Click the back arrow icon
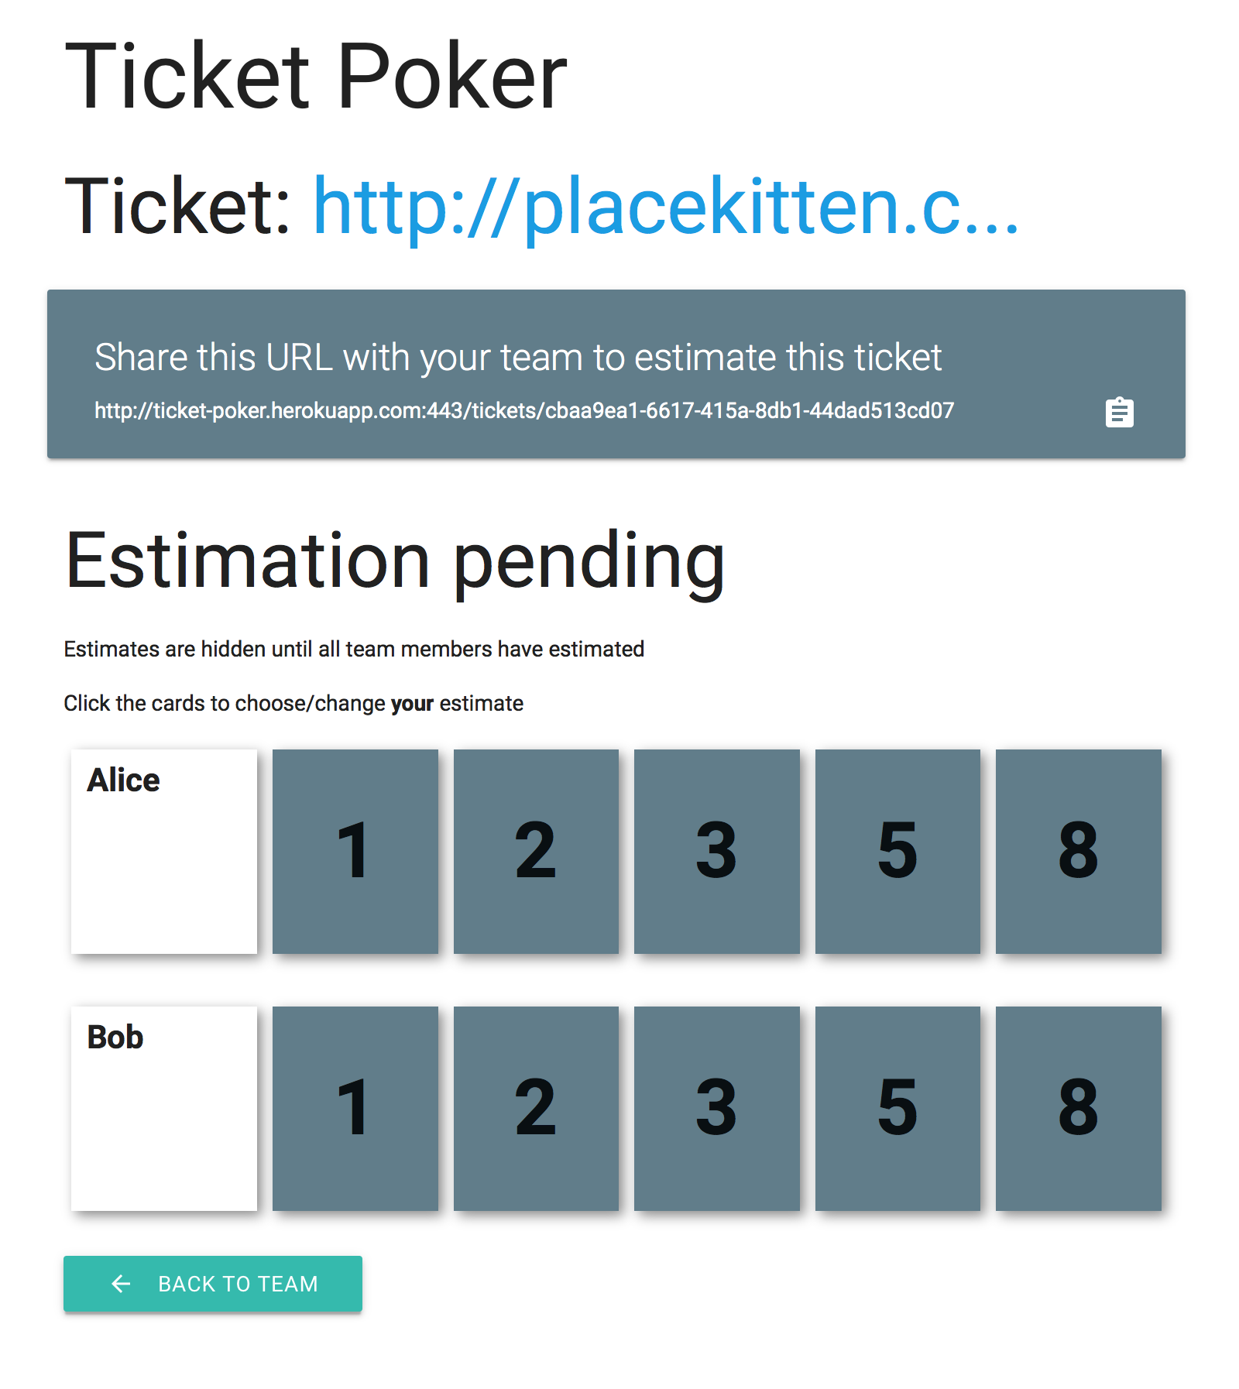The height and width of the screenshot is (1389, 1239). coord(121,1284)
